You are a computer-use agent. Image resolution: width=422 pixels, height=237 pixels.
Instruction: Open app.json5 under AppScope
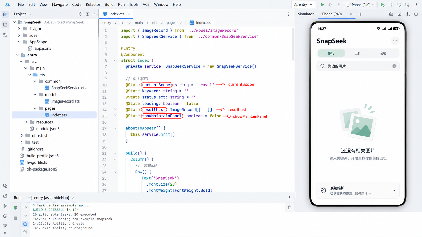coord(40,48)
